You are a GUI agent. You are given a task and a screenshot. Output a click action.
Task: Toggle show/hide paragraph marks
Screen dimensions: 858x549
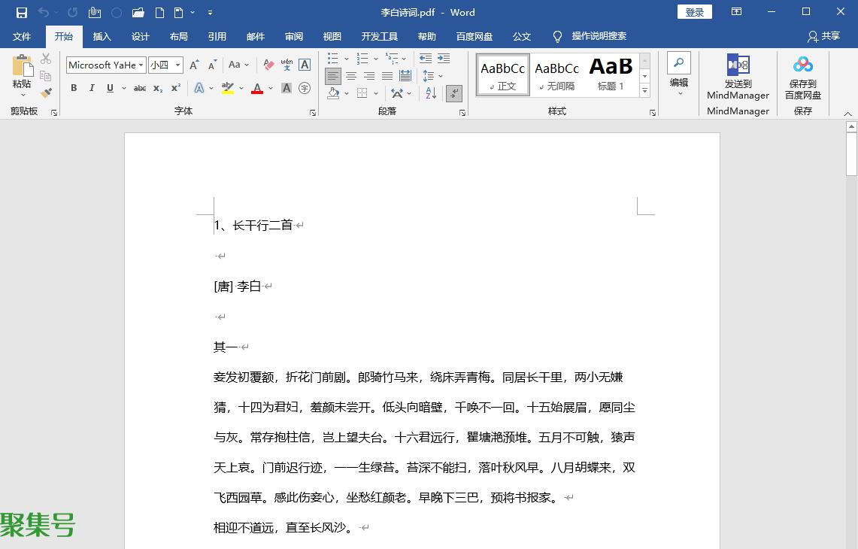(453, 93)
